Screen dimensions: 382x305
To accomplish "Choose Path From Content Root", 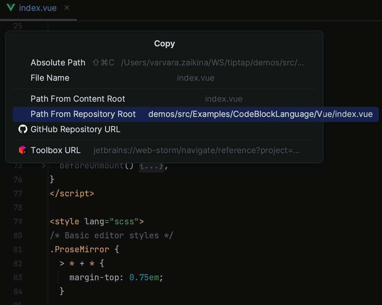I will pos(78,99).
